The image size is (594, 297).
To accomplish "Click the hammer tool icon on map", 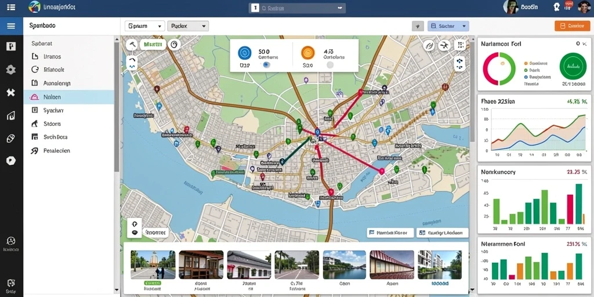I will coord(132,44).
